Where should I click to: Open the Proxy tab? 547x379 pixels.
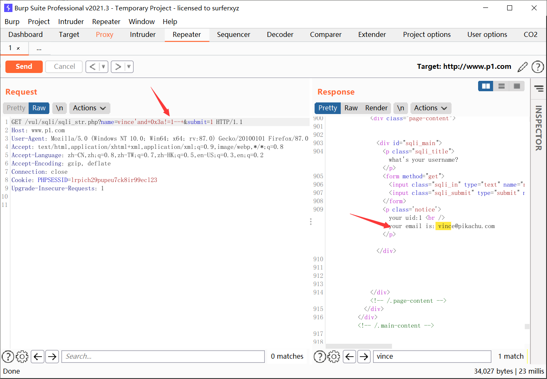[x=105, y=34]
